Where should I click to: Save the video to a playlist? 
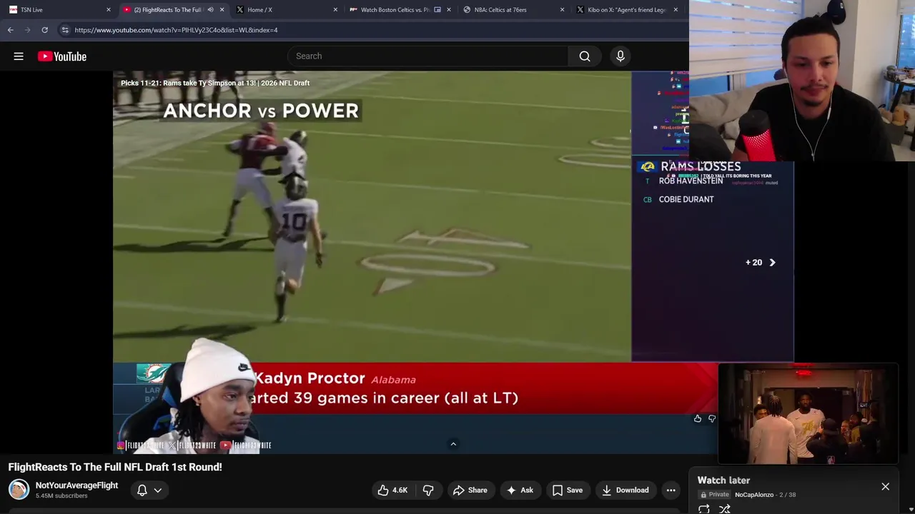pyautogui.click(x=568, y=490)
